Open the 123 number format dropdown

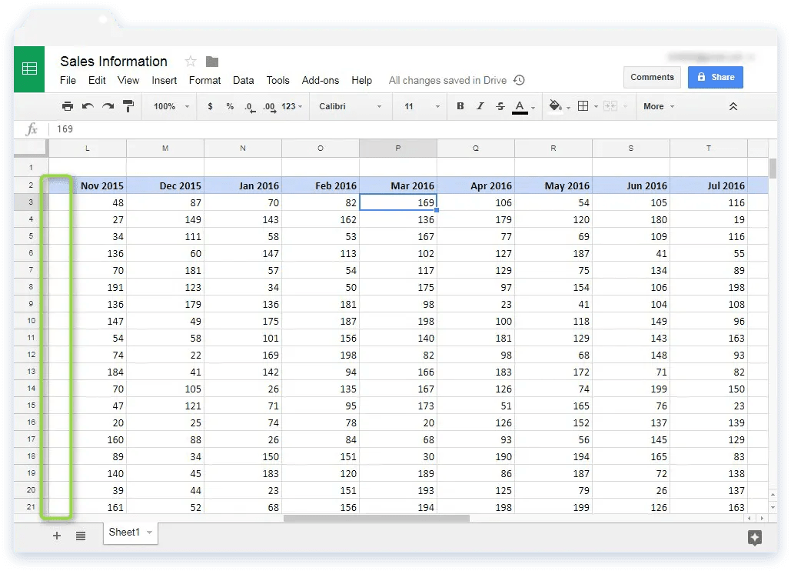[292, 106]
